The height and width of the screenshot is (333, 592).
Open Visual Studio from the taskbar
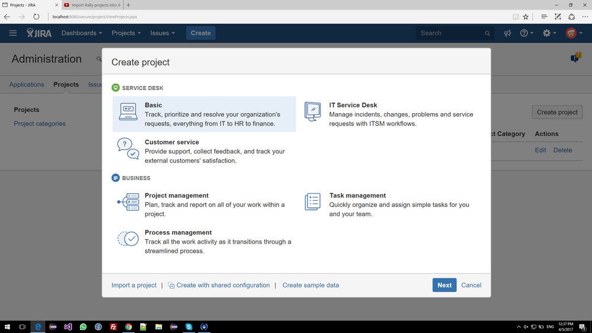pyautogui.click(x=68, y=327)
